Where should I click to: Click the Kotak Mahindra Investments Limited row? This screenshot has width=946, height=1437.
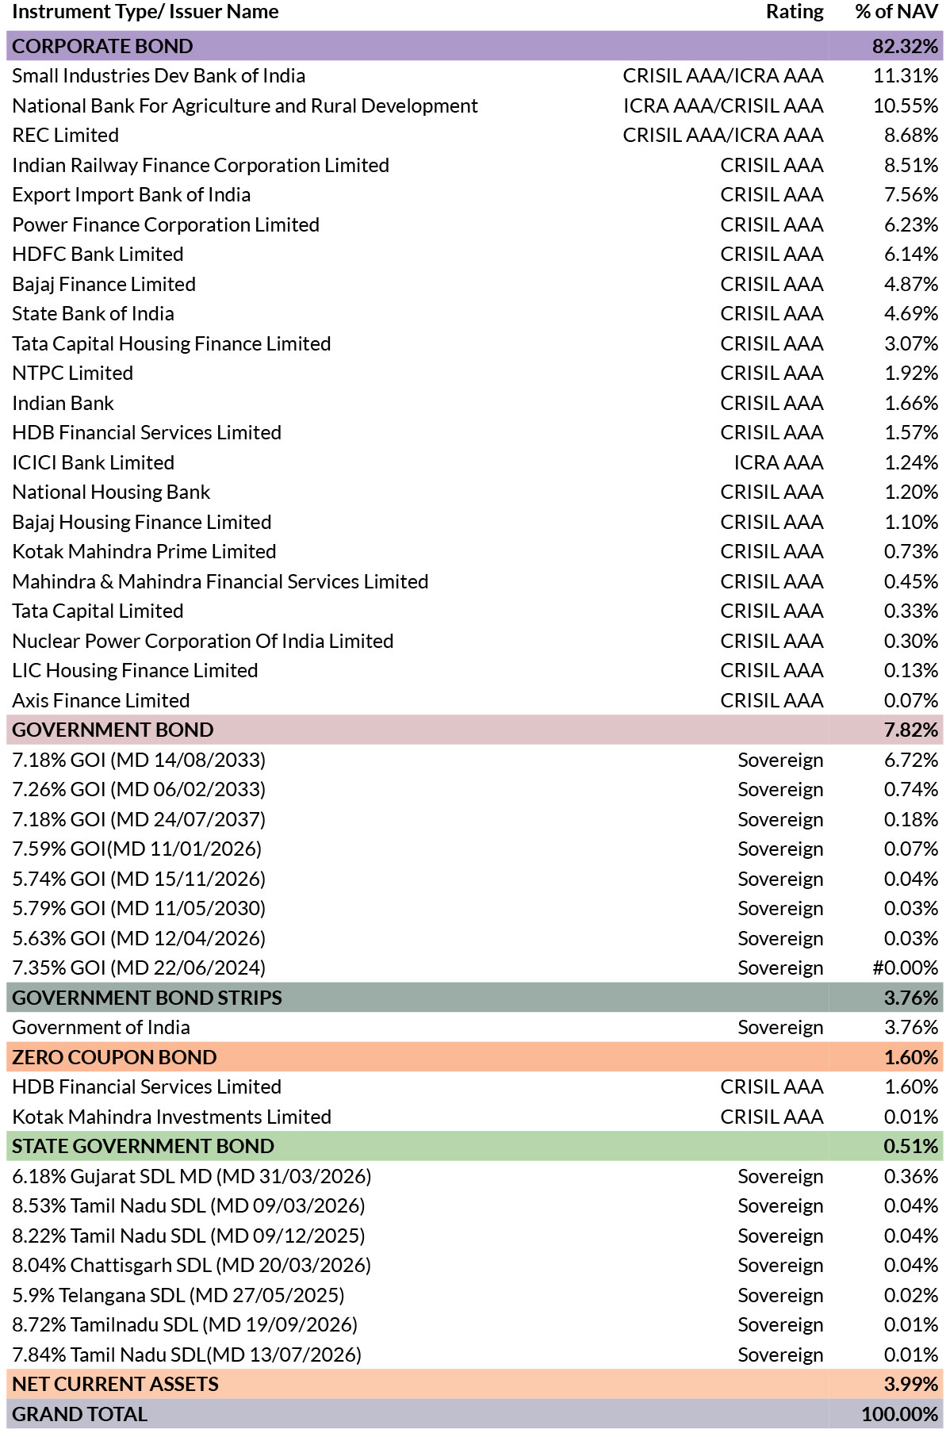pyautogui.click(x=474, y=1117)
